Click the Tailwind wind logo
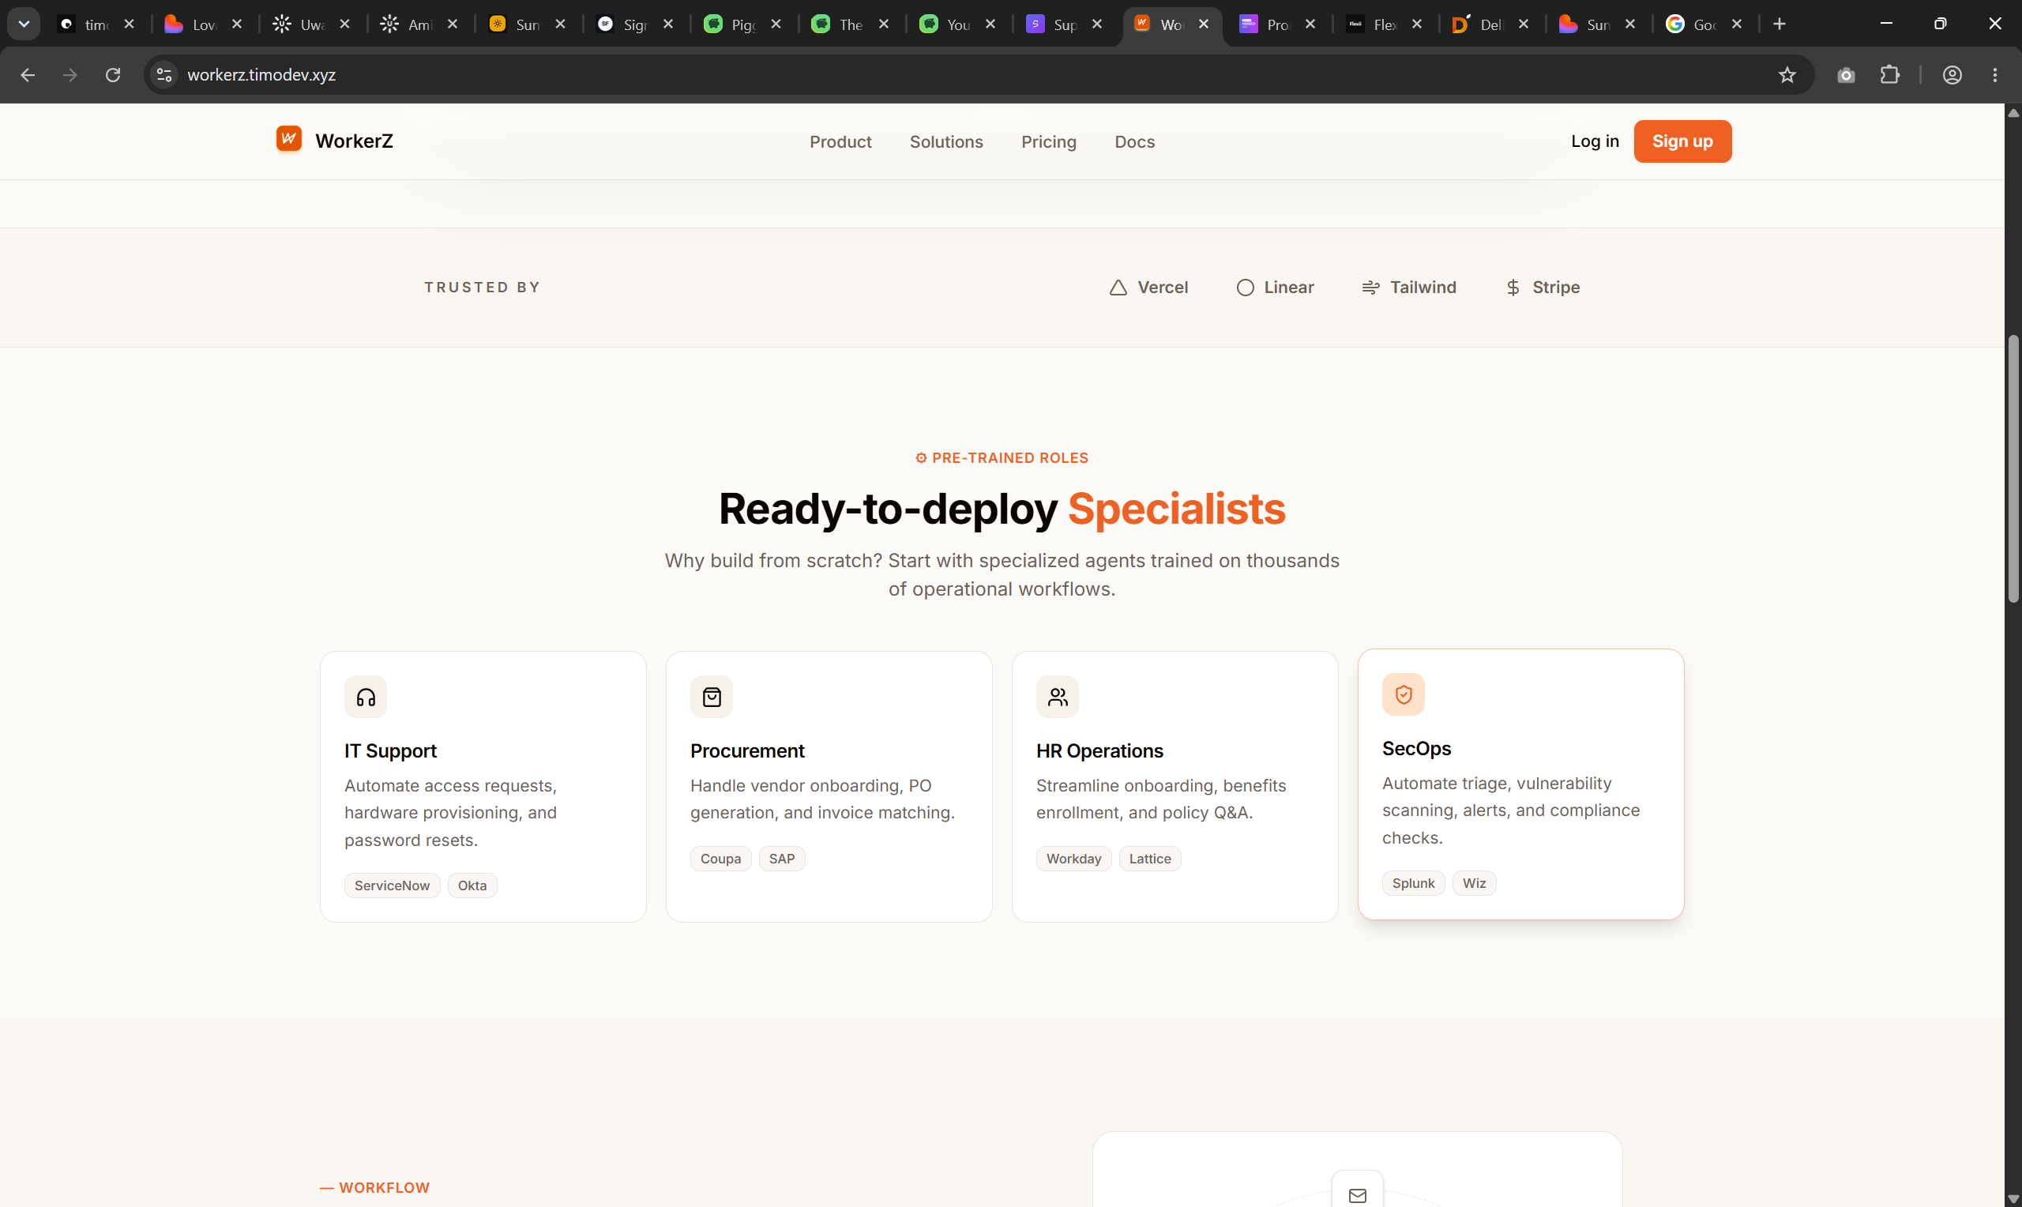Screen dimensions: 2022x1207 click(1370, 288)
